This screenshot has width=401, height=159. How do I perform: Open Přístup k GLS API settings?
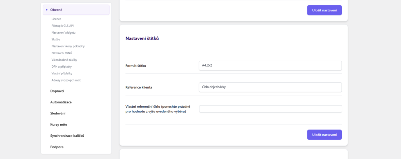63,26
